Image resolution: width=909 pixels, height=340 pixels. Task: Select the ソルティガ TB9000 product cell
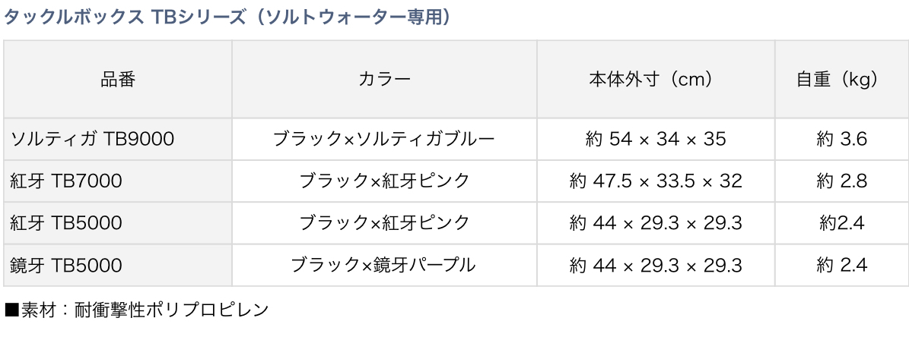[x=93, y=139]
